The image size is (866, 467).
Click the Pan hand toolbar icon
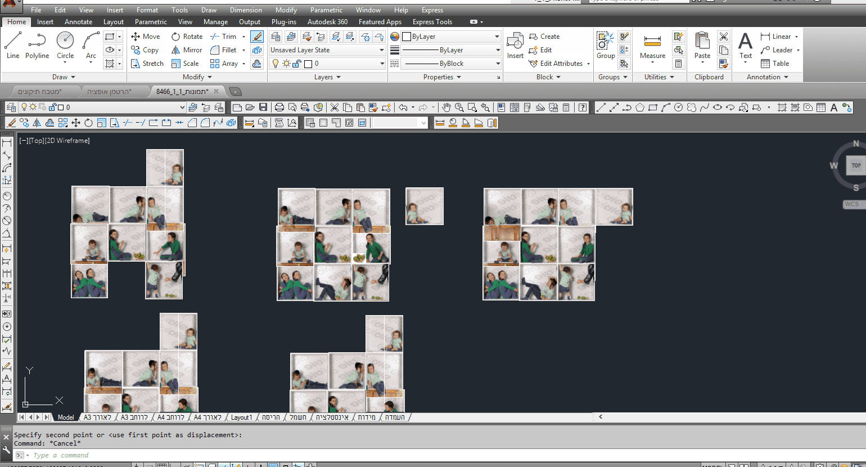point(446,107)
